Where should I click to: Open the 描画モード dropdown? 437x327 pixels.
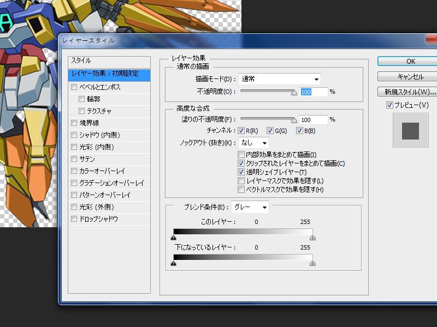pyautogui.click(x=279, y=79)
